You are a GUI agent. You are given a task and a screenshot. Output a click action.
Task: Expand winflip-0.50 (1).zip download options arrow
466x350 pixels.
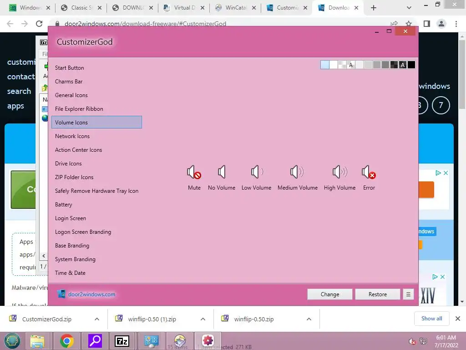(203, 319)
